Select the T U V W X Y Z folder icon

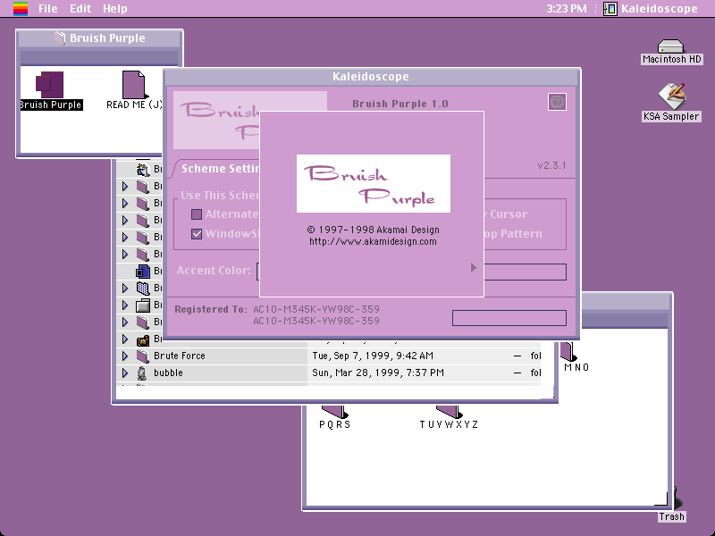[x=450, y=412]
